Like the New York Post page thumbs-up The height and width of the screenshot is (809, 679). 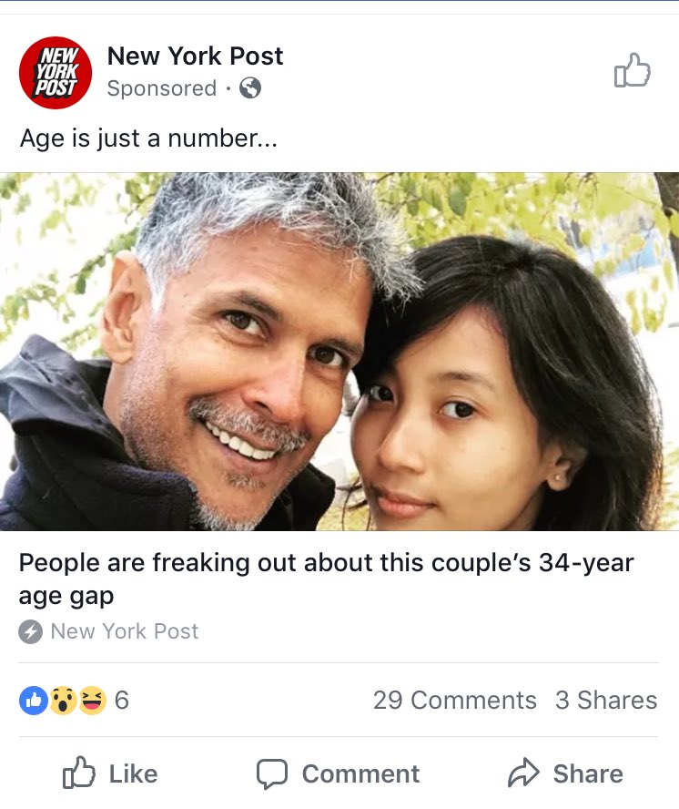(632, 70)
